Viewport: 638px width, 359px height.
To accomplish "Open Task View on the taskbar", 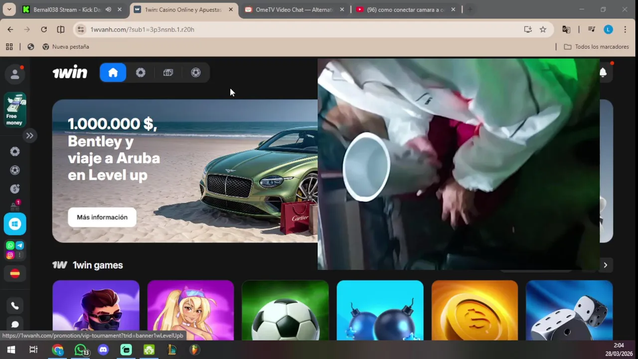I will [33, 350].
